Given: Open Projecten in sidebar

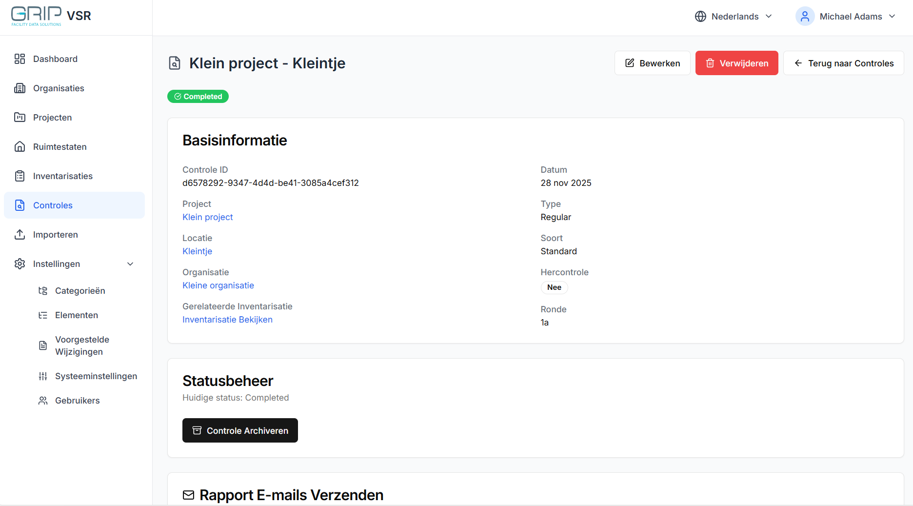Looking at the screenshot, I should pos(74,118).
